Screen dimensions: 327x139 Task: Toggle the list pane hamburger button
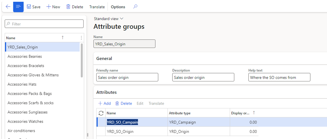point(18,7)
